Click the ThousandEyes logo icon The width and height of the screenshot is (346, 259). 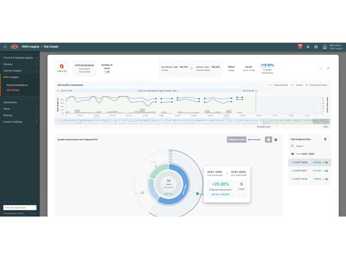[x=14, y=47]
